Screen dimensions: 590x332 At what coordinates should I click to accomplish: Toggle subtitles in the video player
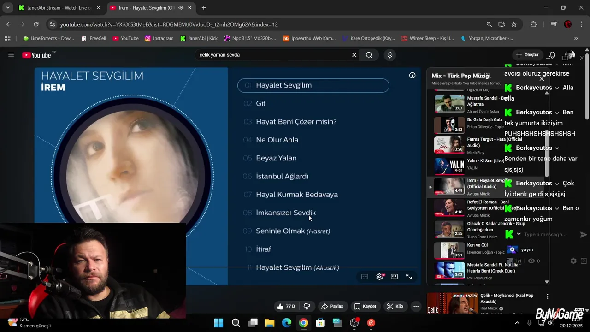pos(365,277)
